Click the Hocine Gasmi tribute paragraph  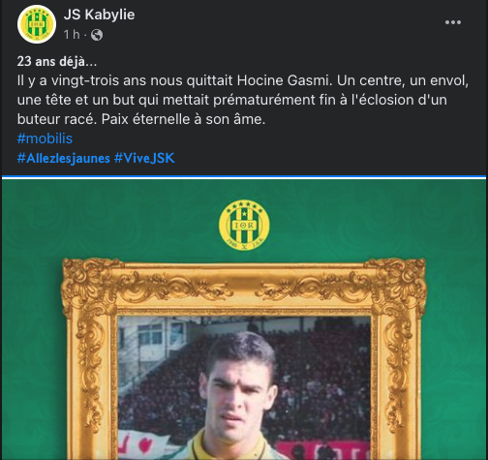coord(243,100)
